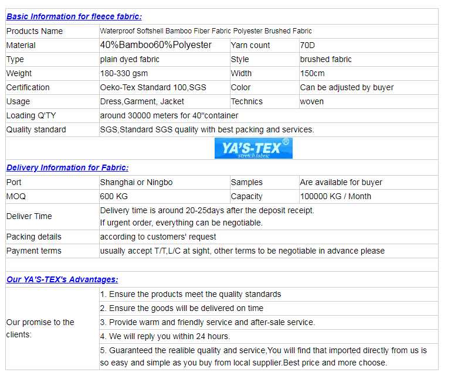Select the 'plain dyed fabric' type cell
Viewport: 468px width, 376px height.
coord(130,59)
